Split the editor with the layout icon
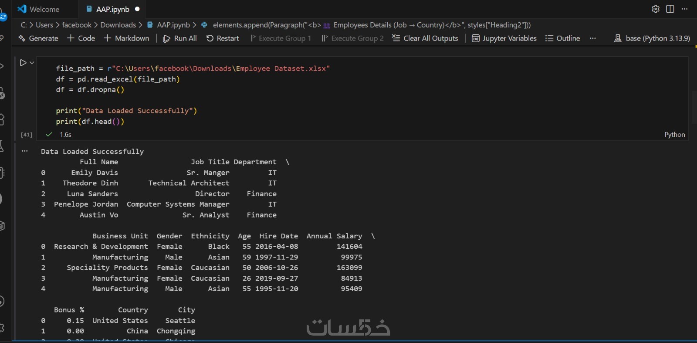 (x=670, y=9)
